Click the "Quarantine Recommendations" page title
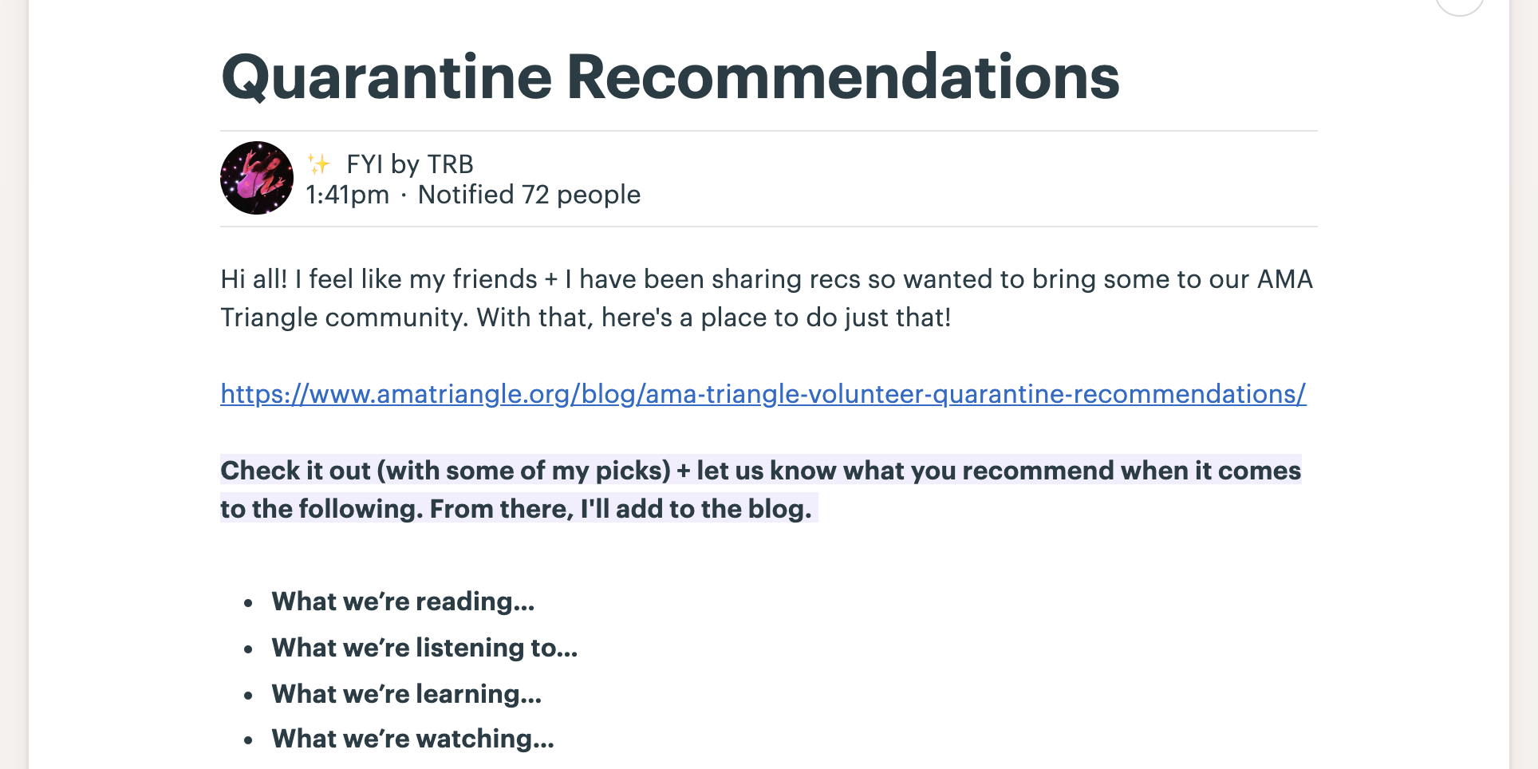This screenshot has height=769, width=1538. pos(670,77)
